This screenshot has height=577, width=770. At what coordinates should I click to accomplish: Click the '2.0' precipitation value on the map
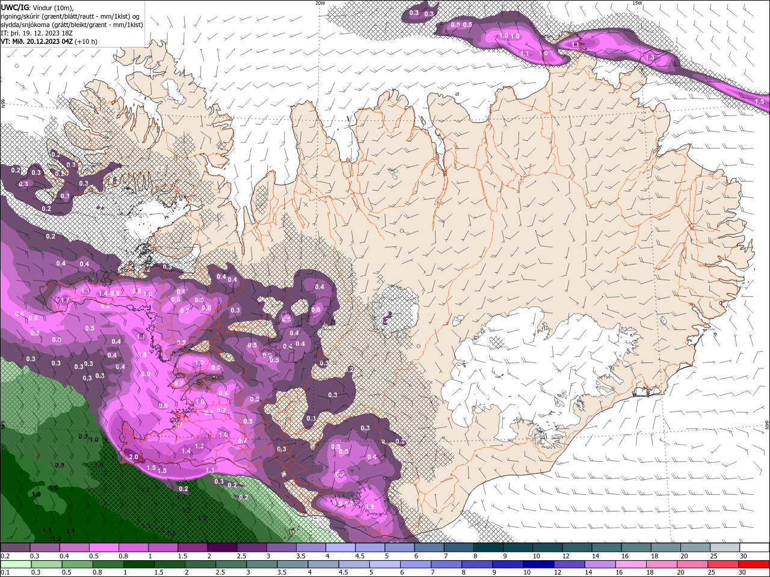point(134,457)
